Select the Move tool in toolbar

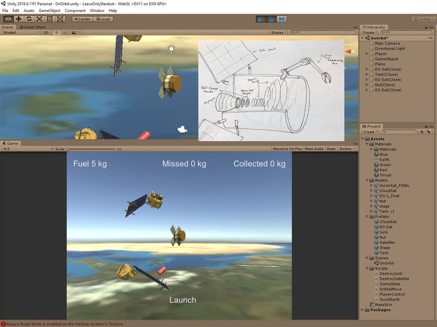pyautogui.click(x=19, y=19)
